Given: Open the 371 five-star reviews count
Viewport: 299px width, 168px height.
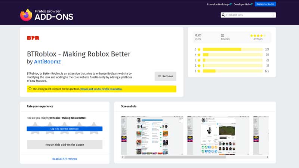Looking at the screenshot, I should 267,49.
